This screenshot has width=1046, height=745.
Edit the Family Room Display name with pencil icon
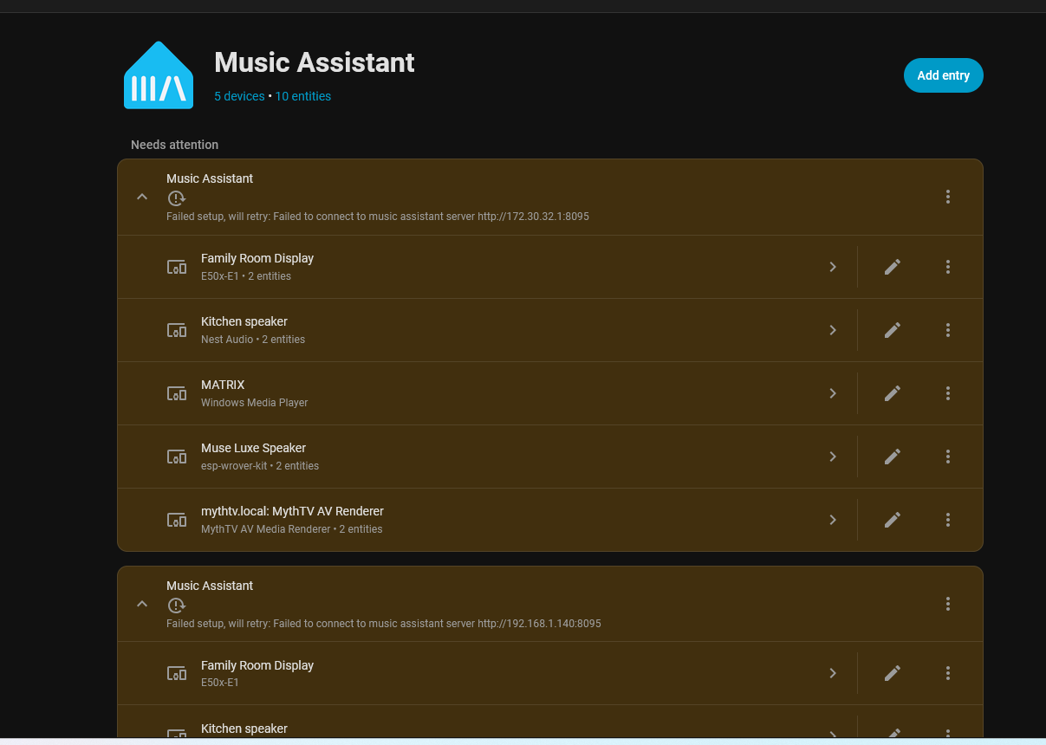(892, 267)
